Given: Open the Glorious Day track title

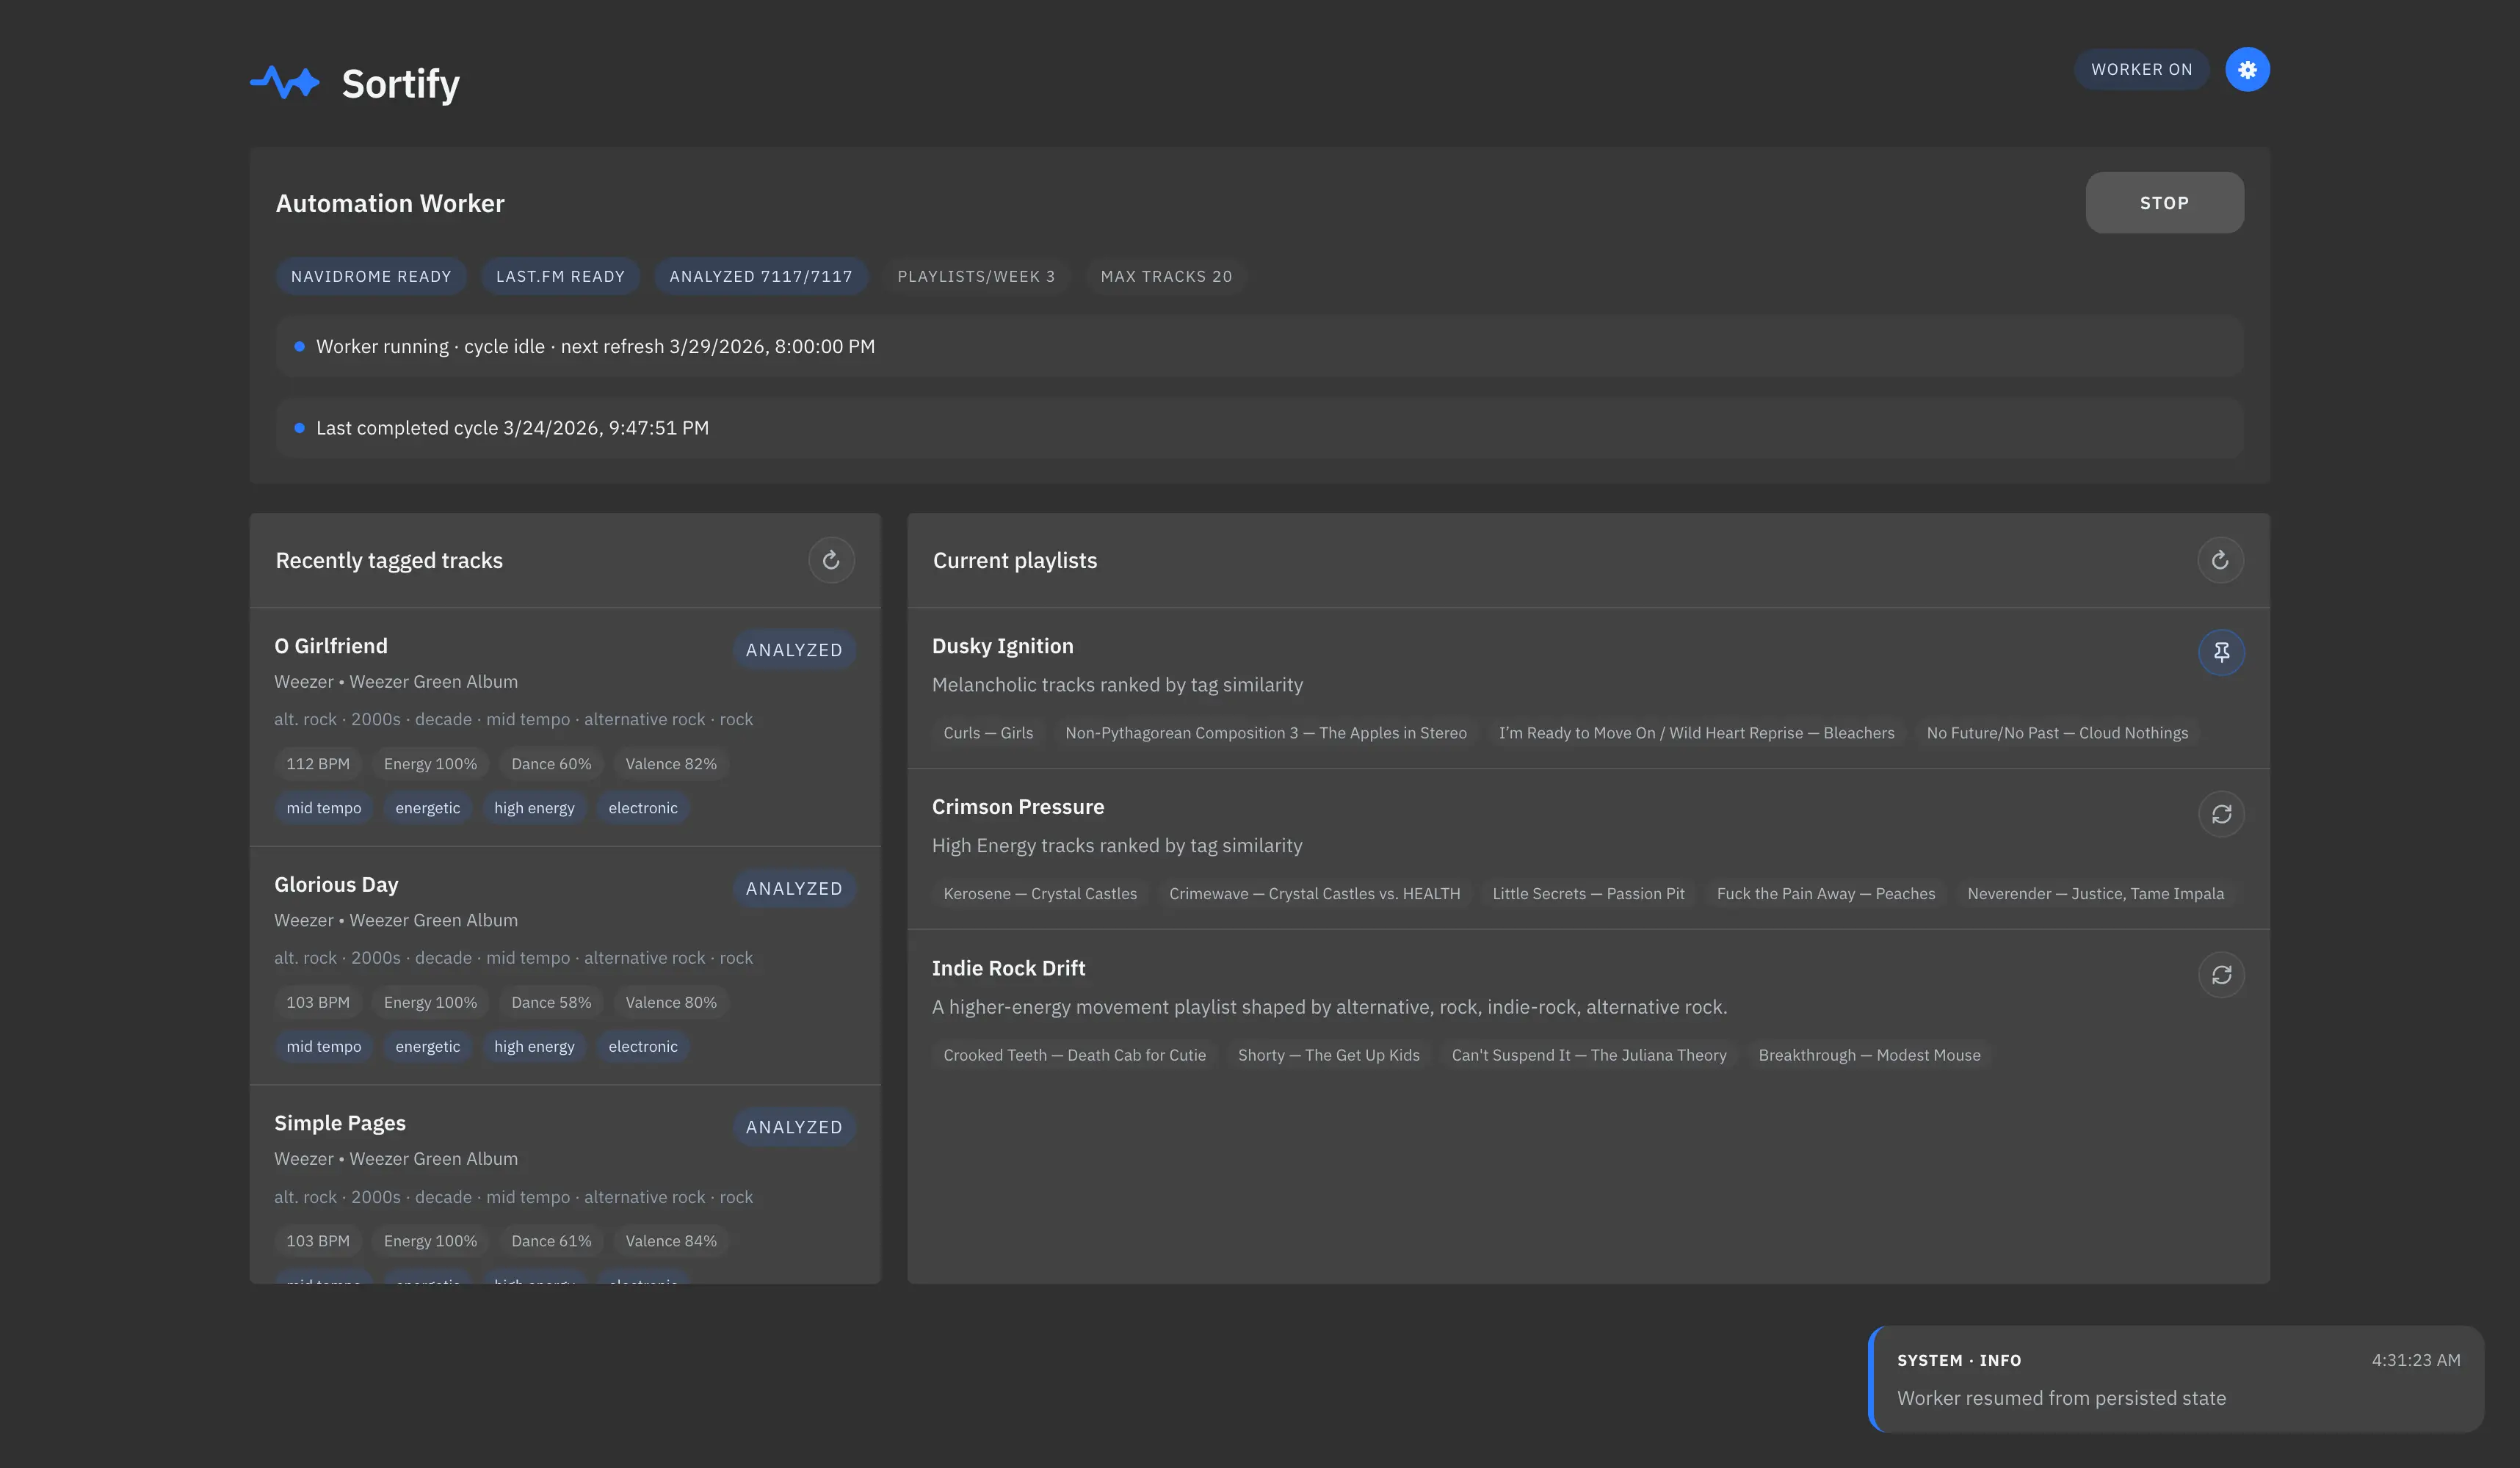Looking at the screenshot, I should (336, 884).
